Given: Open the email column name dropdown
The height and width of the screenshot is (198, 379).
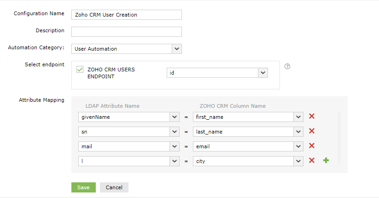Looking at the screenshot, I should coord(298,146).
